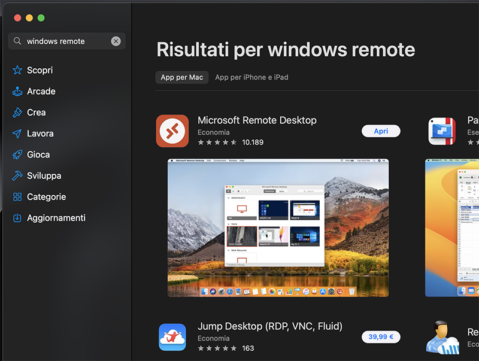479x361 pixels.
Task: Show the Aggiornamenti section
Action: point(56,218)
